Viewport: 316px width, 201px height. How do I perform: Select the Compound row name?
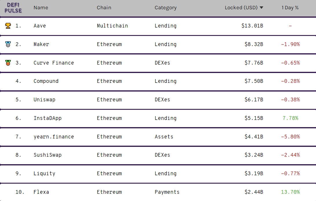coord(46,81)
